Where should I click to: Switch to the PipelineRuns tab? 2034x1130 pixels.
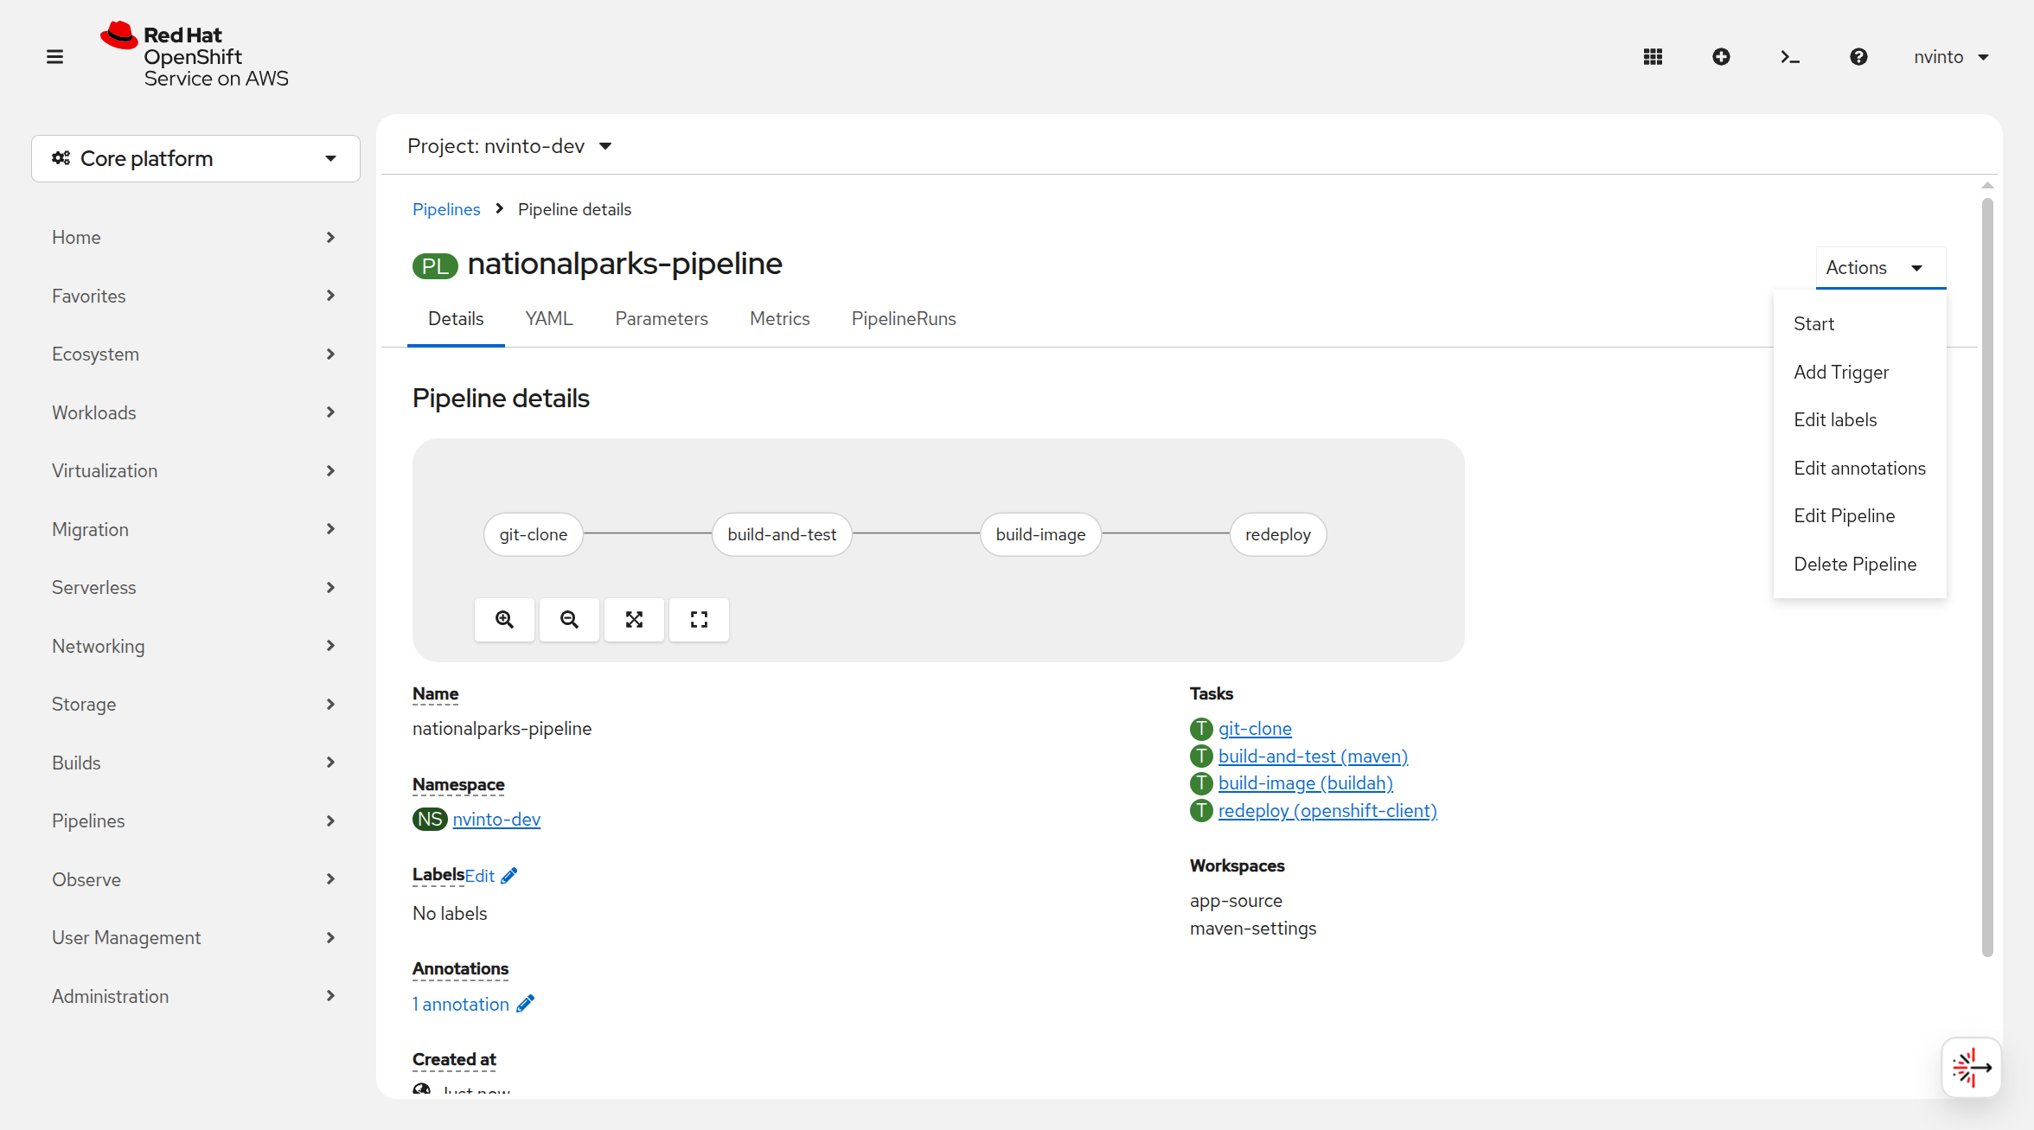pos(904,319)
